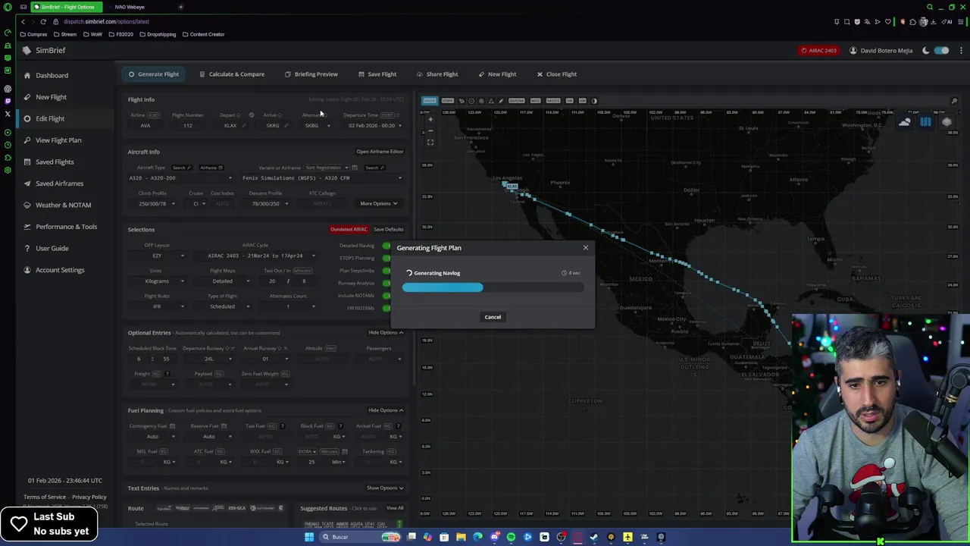Image resolution: width=970 pixels, height=546 pixels.
Task: Toggle the ROUTE map overlay button
Action: click(430, 101)
